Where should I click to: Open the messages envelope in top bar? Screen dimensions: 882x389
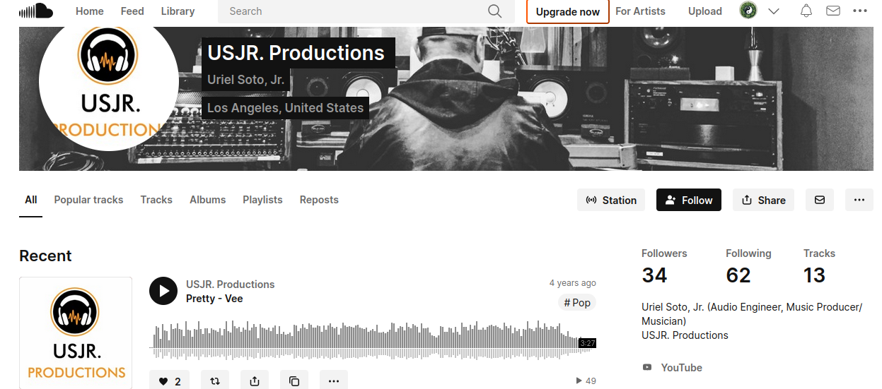coord(833,11)
